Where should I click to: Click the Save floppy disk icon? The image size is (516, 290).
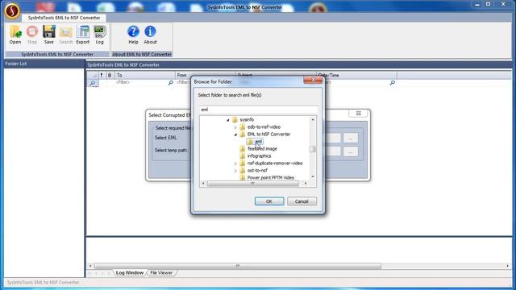coord(48,35)
